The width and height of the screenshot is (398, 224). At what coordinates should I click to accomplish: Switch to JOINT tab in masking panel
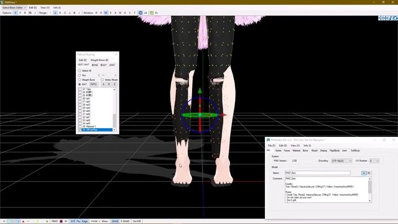pyautogui.click(x=112, y=65)
